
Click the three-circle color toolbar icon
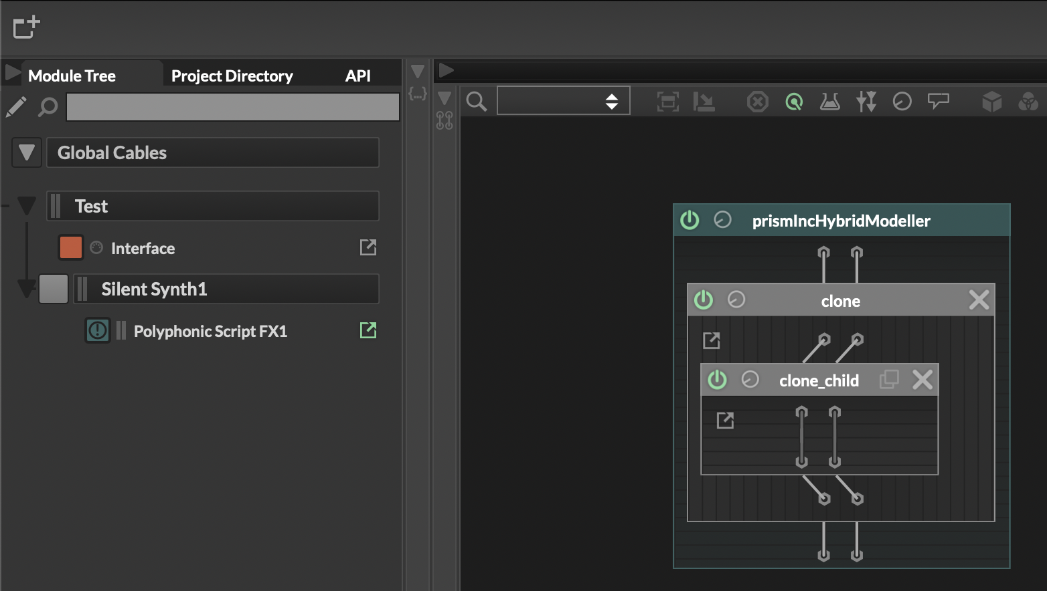pyautogui.click(x=1028, y=102)
